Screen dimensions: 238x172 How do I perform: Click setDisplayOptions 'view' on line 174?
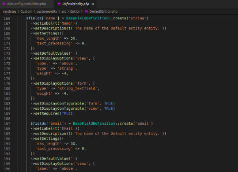click(x=62, y=58)
